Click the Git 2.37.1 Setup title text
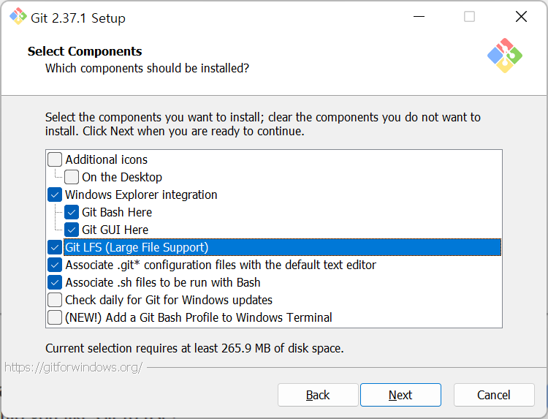 coord(78,18)
